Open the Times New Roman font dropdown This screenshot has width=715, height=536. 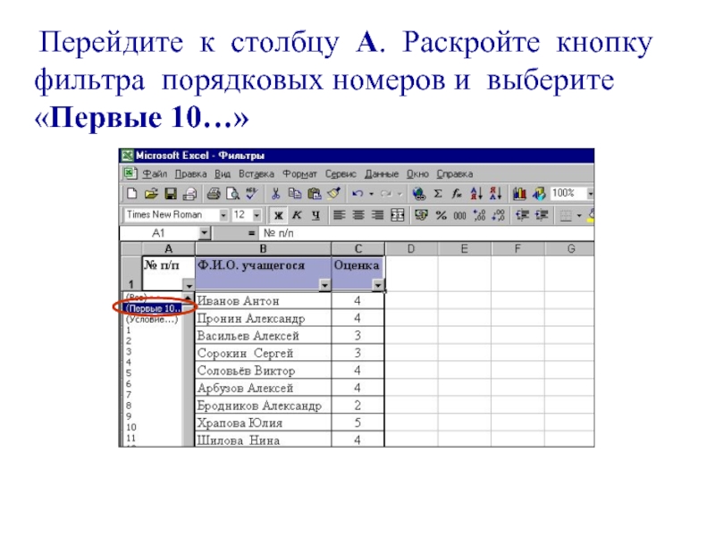(223, 214)
